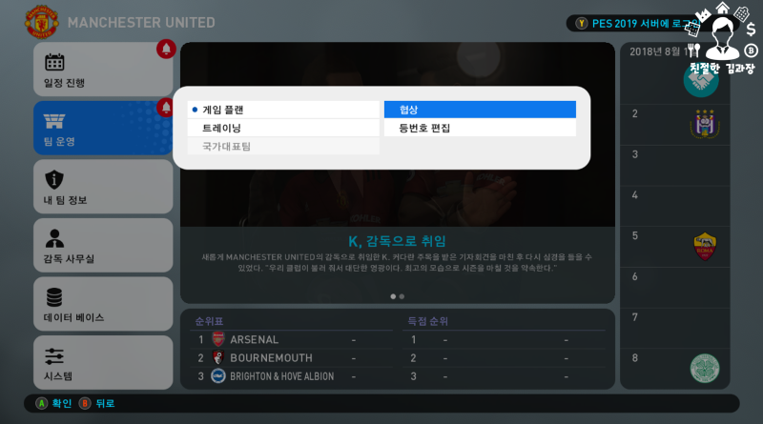This screenshot has height=424, width=763.
Task: Choose the 등번호 편집 option
Action: click(480, 128)
